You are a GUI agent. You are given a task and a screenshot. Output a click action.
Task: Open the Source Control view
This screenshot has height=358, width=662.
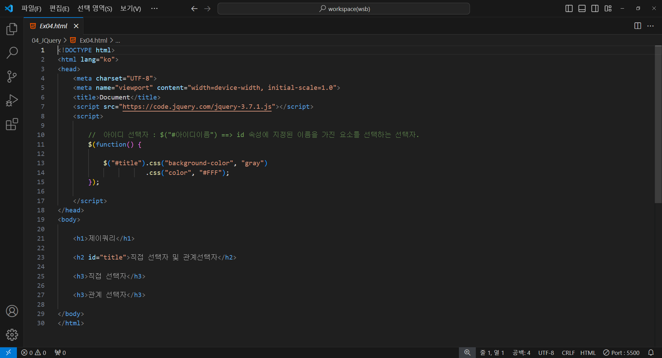(12, 76)
